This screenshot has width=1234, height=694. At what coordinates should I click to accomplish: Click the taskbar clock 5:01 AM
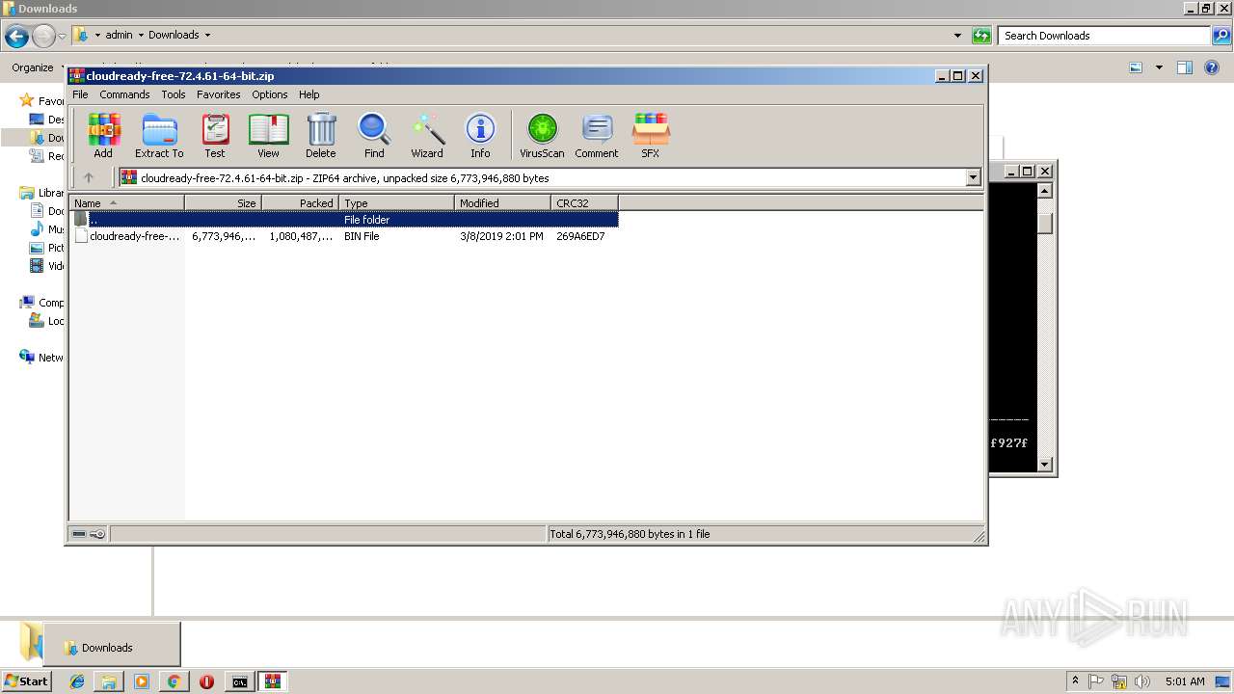pyautogui.click(x=1185, y=681)
